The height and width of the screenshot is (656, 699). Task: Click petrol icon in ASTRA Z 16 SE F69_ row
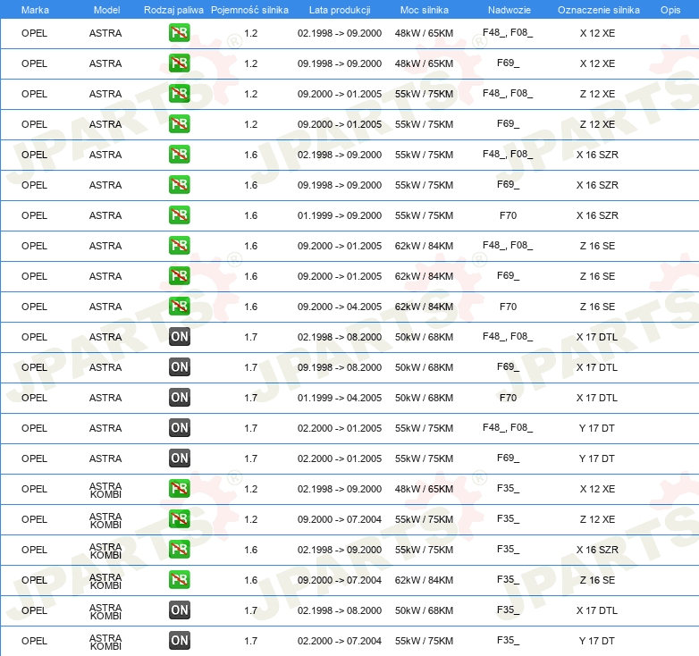(x=179, y=276)
